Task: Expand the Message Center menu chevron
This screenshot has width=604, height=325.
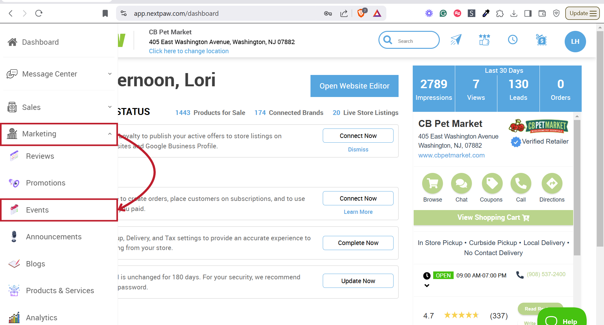Action: tap(110, 74)
